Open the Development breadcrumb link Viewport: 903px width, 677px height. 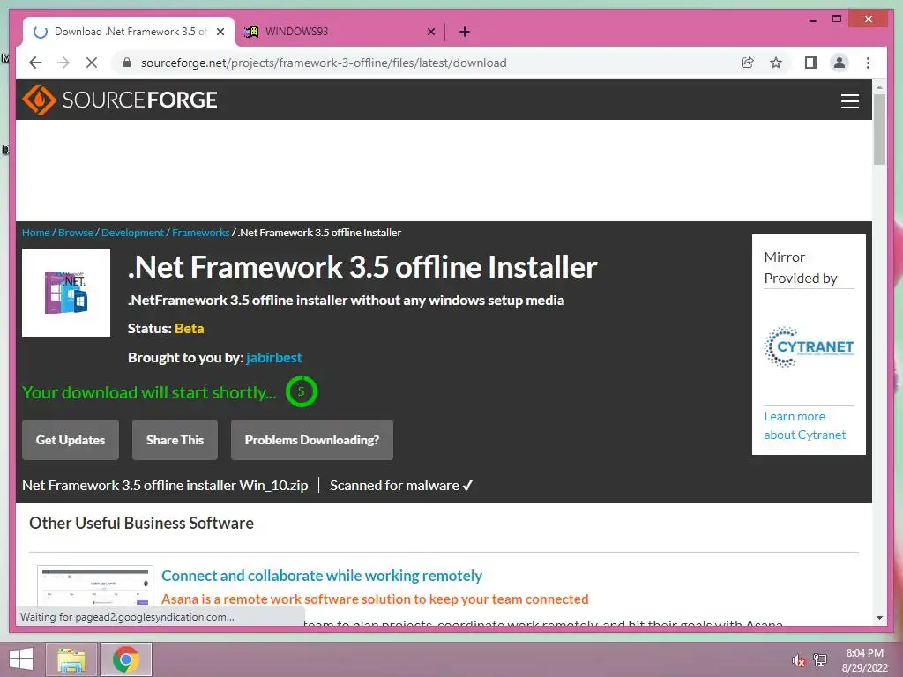point(132,233)
